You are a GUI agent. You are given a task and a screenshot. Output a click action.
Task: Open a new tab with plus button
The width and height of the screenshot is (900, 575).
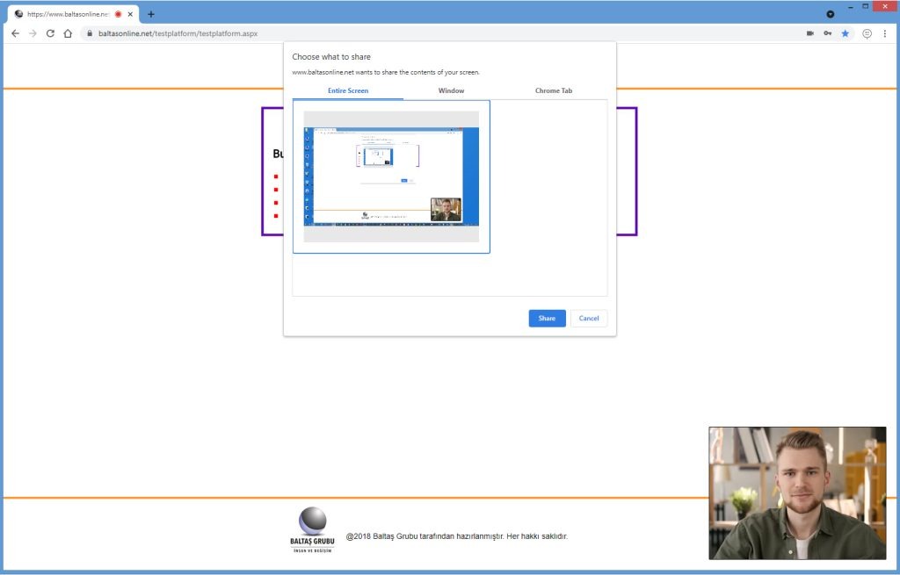click(x=151, y=14)
